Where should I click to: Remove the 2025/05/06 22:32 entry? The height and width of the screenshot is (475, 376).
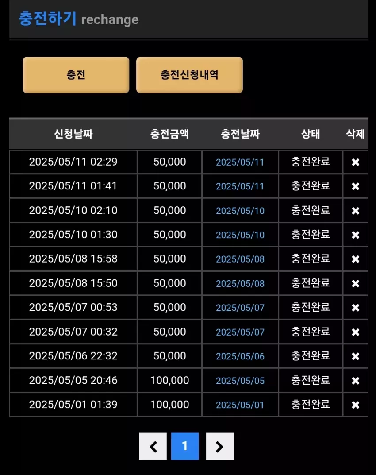click(x=355, y=356)
